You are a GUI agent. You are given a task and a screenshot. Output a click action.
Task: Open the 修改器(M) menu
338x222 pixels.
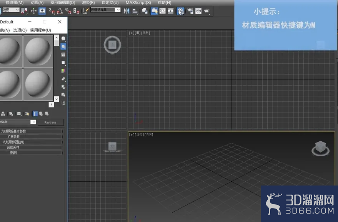[x=15, y=3]
